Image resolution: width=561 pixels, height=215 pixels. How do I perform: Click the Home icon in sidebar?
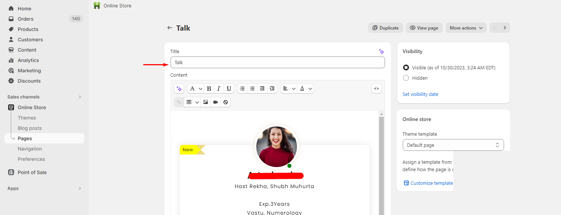(11, 8)
